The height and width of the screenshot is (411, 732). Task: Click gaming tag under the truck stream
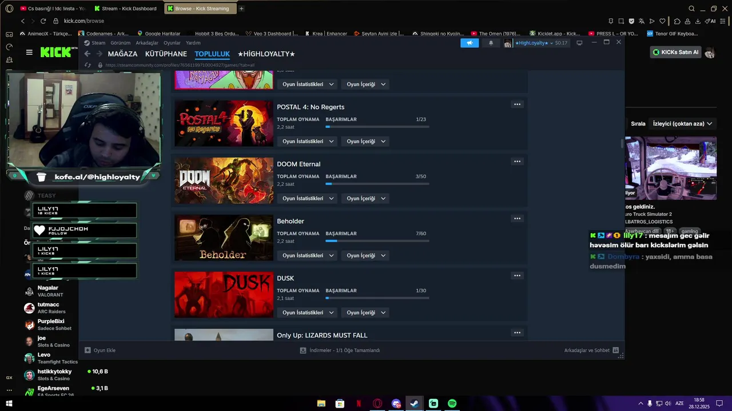(x=690, y=231)
